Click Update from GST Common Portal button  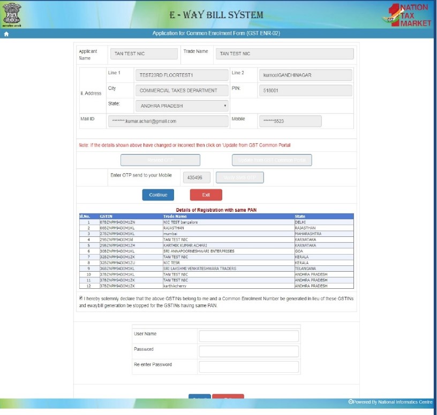(272, 160)
